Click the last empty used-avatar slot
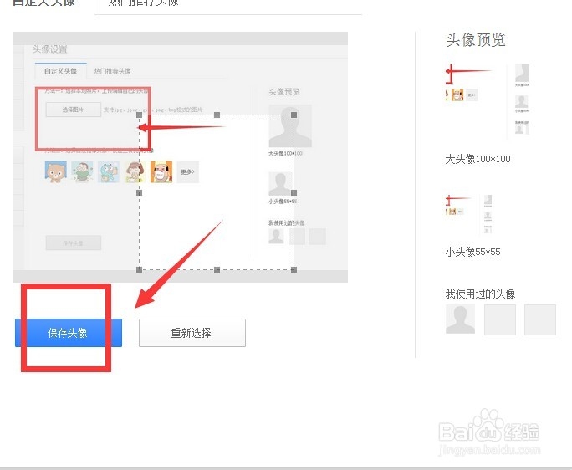Image resolution: width=572 pixels, height=470 pixels. point(540,319)
